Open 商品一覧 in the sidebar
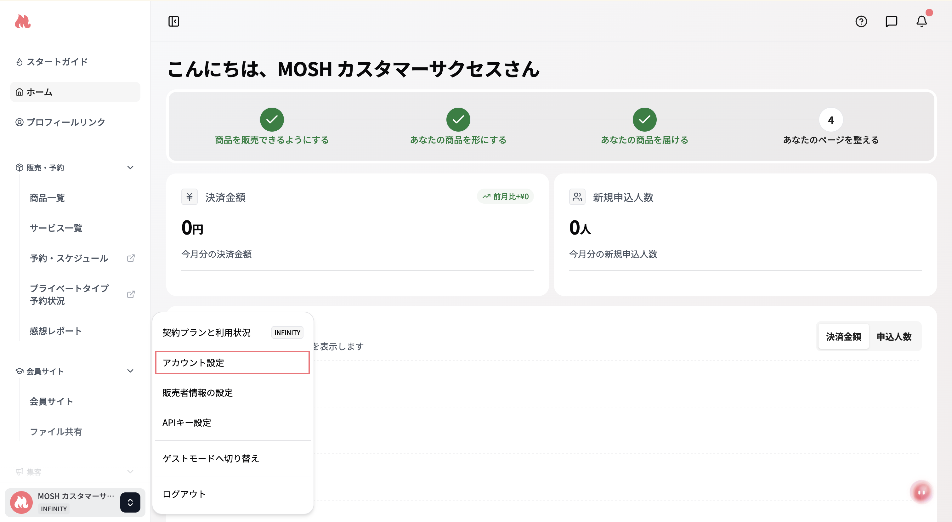The width and height of the screenshot is (952, 522). click(47, 198)
